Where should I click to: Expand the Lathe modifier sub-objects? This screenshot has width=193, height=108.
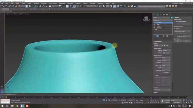pos(156,26)
